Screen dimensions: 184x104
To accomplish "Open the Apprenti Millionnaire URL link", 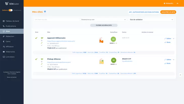I will [61, 41].
